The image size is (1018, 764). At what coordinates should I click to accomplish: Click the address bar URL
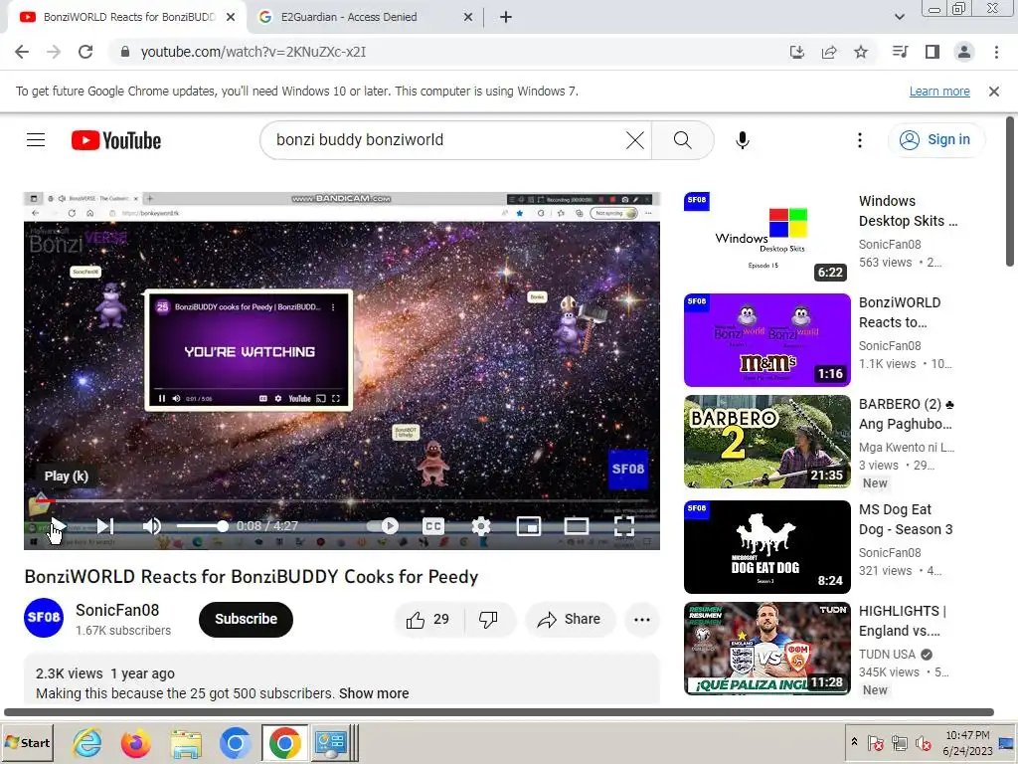coord(254,52)
